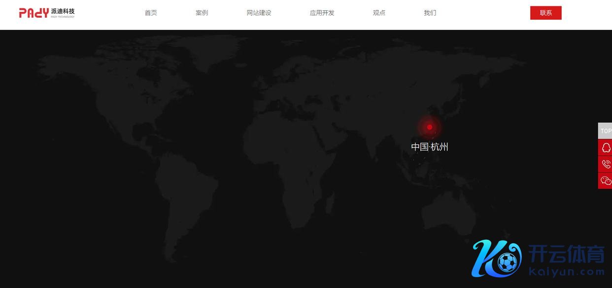This screenshot has height=288, width=612.
Task: Click the red 联系 contact button
Action: click(545, 13)
